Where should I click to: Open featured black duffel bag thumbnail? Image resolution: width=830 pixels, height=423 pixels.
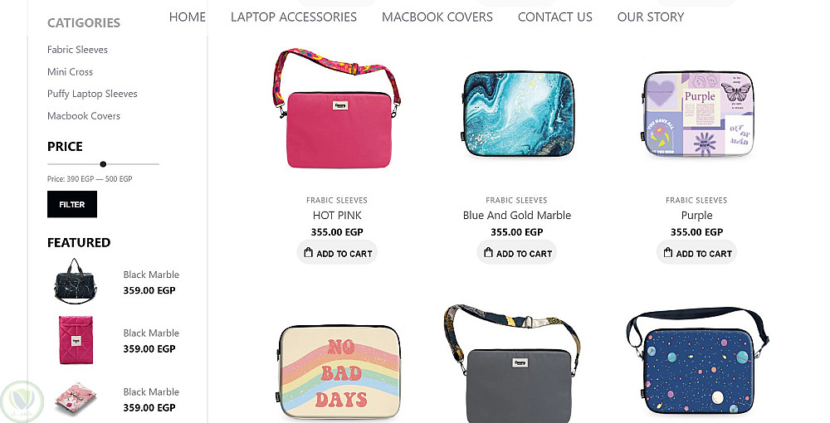pos(76,281)
